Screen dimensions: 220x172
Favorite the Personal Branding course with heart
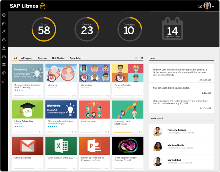139,96
